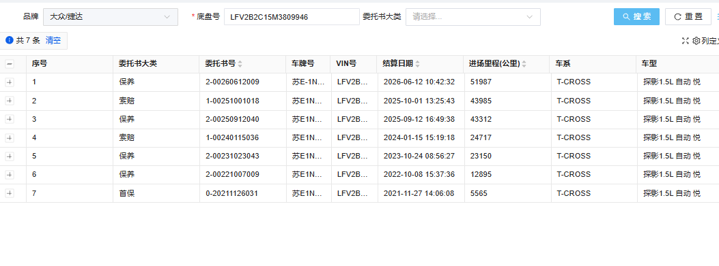Click the info icon next to 共 7 条

pyautogui.click(x=9, y=40)
